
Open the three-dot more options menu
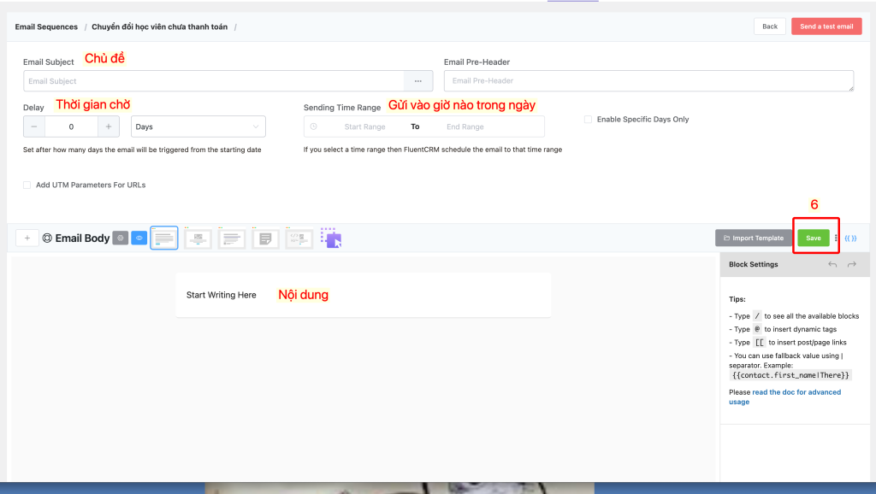837,238
